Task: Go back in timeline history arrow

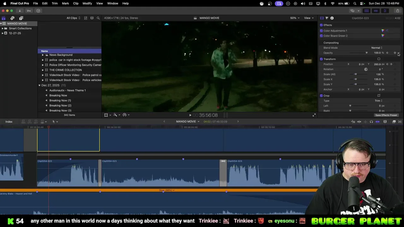Action: 164,122
